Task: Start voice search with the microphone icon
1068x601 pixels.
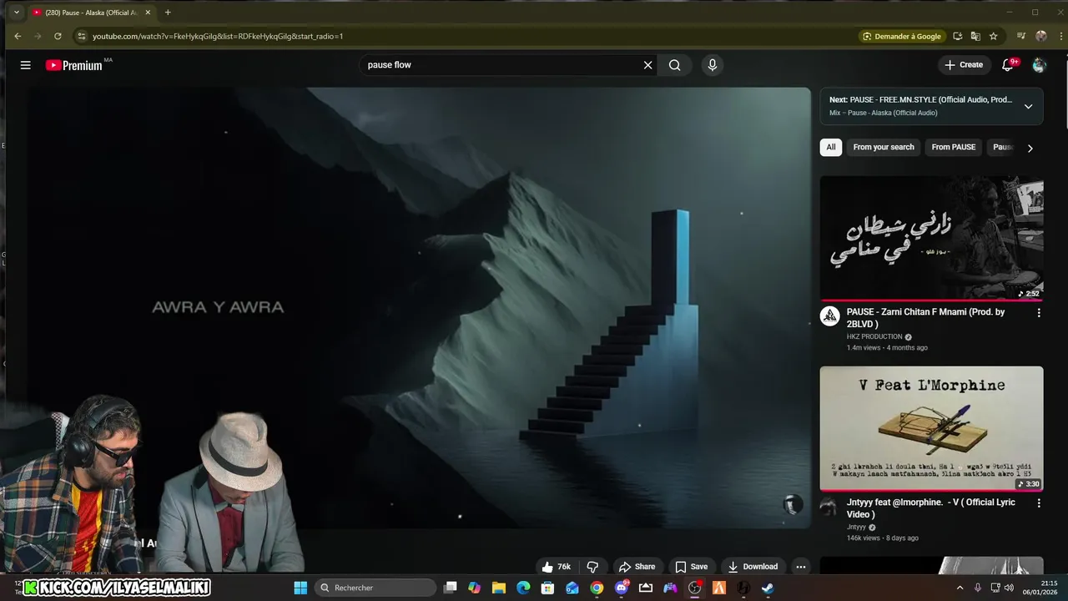Action: tap(712, 65)
